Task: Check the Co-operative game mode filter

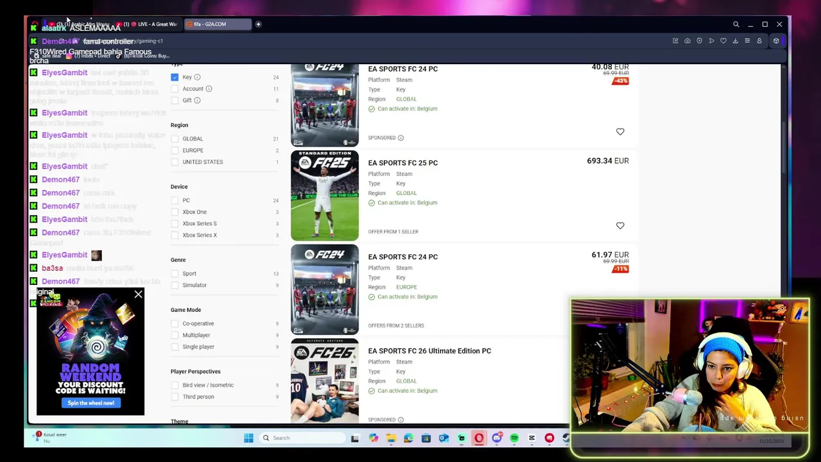Action: pyautogui.click(x=174, y=323)
